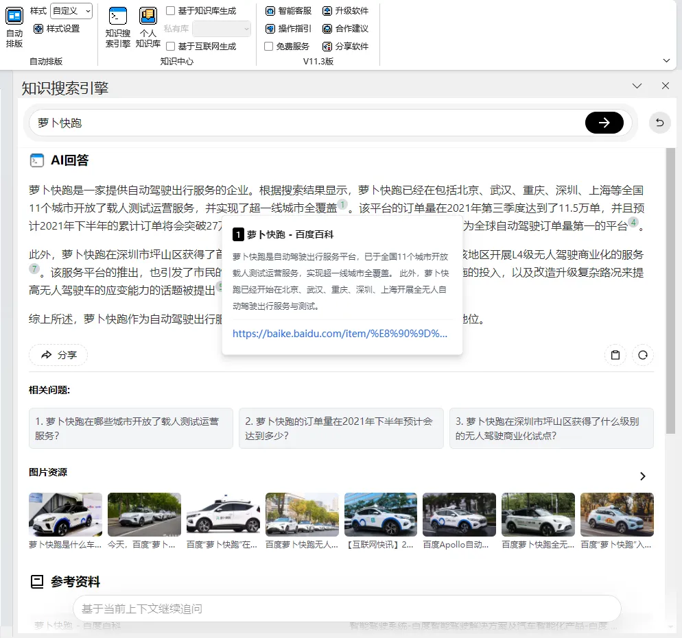
Task: Close the 知识搜索引擎 panel
Action: point(666,86)
